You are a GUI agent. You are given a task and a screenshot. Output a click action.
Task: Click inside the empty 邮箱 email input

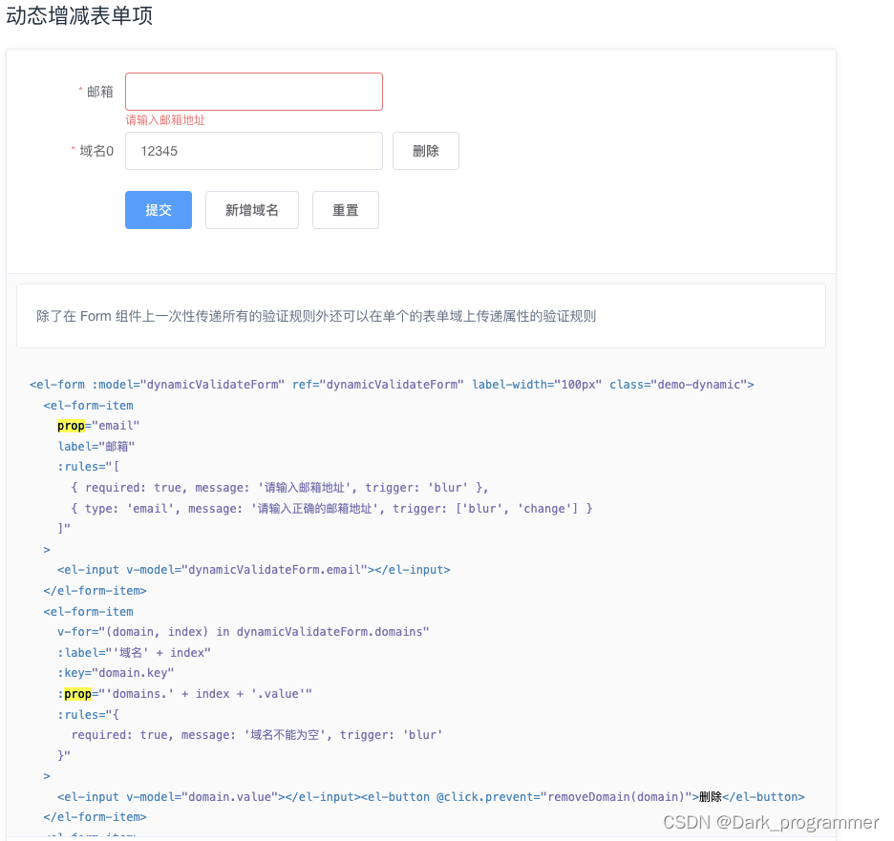click(x=253, y=91)
